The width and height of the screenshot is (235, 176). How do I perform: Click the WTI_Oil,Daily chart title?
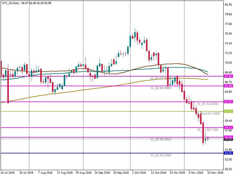(x=11, y=3)
